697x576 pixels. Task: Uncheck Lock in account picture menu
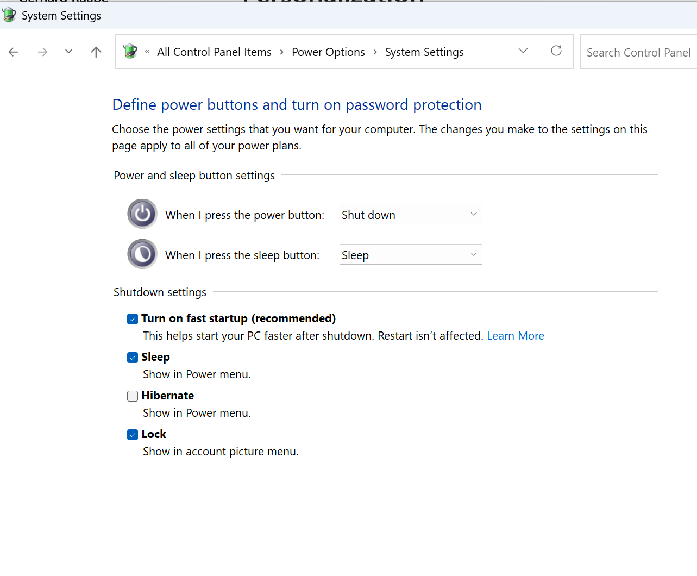pos(133,435)
